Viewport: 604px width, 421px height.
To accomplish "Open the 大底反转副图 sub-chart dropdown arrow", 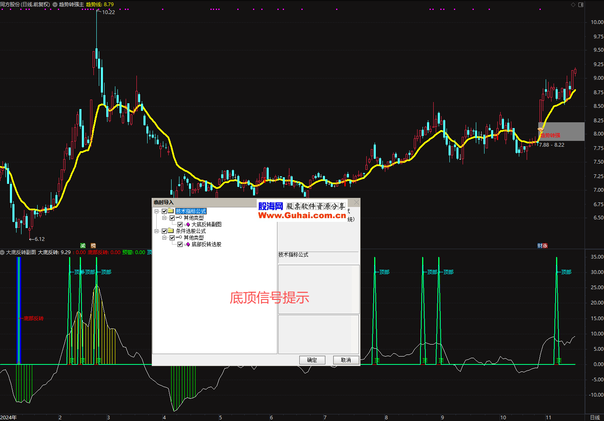I will point(2,252).
